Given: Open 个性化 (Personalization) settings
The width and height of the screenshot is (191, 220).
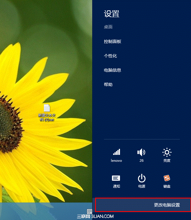Looking at the screenshot, I should point(110,56).
